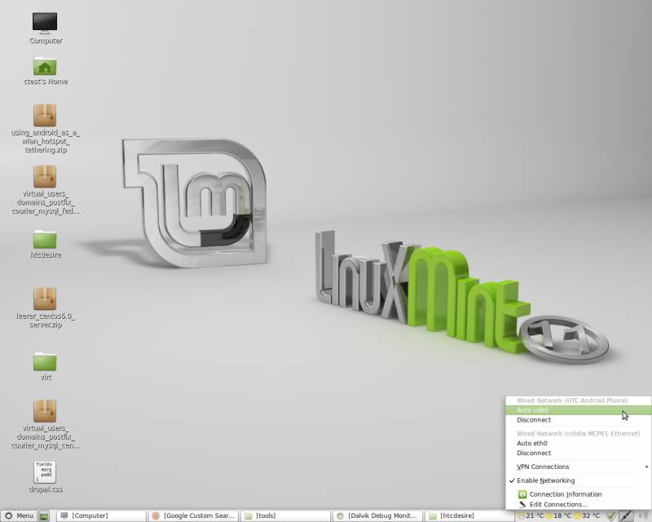Click the 32 °C weather applet

[587, 515]
